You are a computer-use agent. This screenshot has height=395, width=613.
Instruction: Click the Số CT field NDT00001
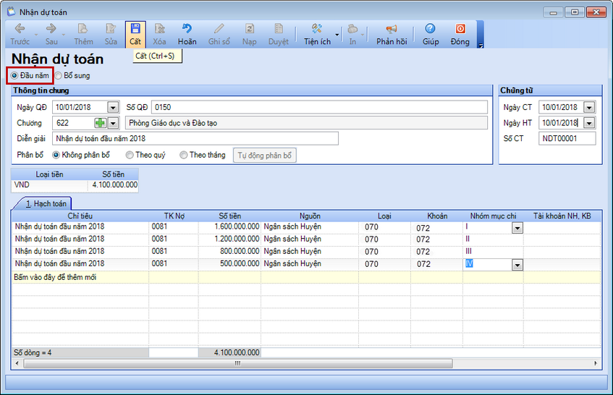[x=567, y=139]
